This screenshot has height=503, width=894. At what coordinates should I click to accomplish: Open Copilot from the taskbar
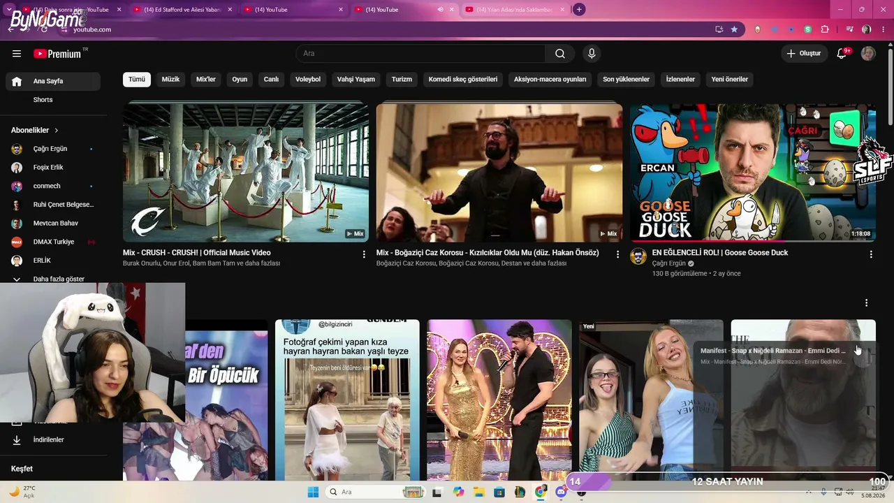tap(458, 492)
